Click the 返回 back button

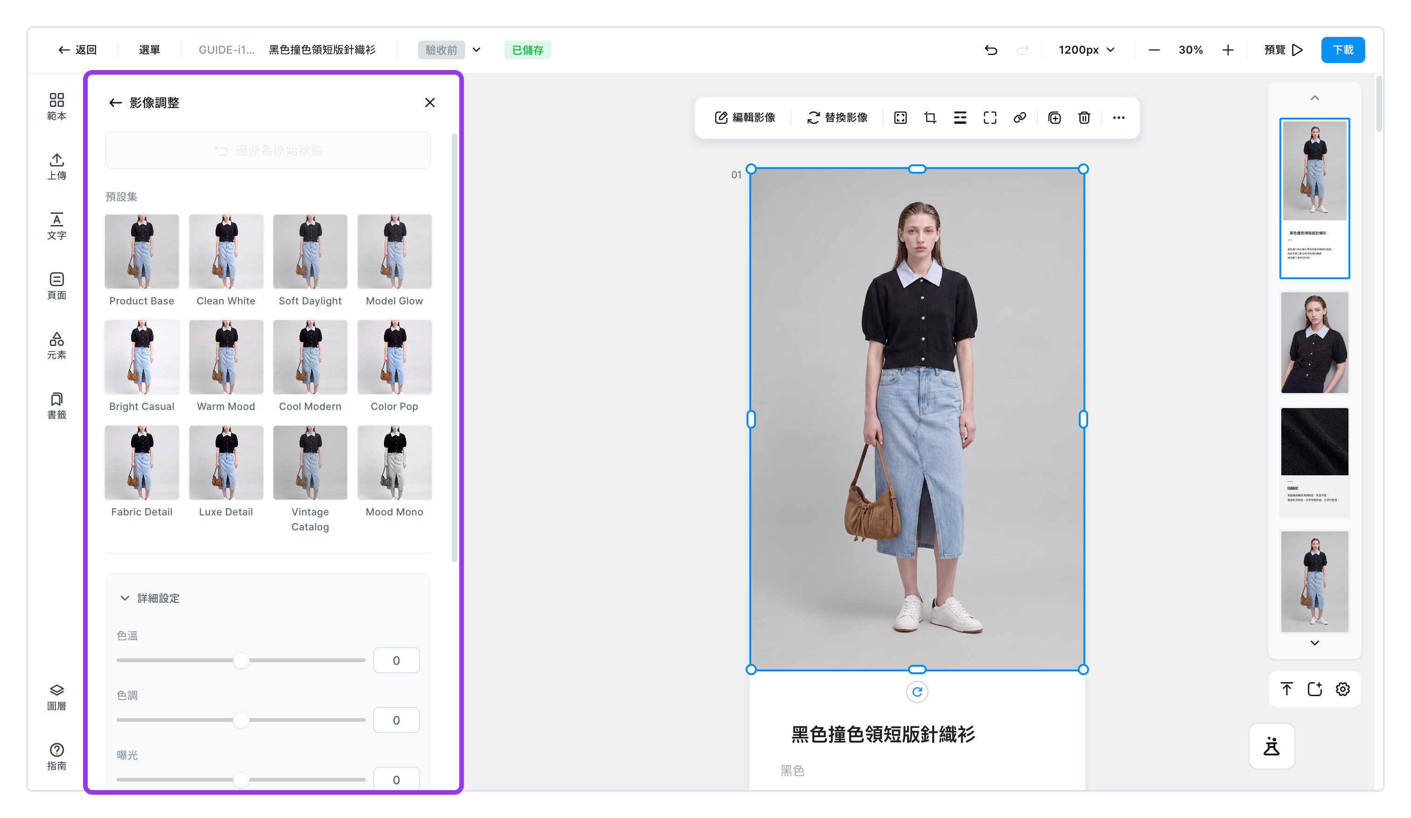click(x=77, y=50)
